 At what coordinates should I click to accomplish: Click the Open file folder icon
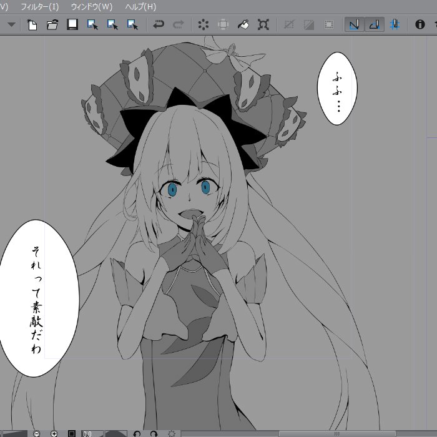coord(52,24)
